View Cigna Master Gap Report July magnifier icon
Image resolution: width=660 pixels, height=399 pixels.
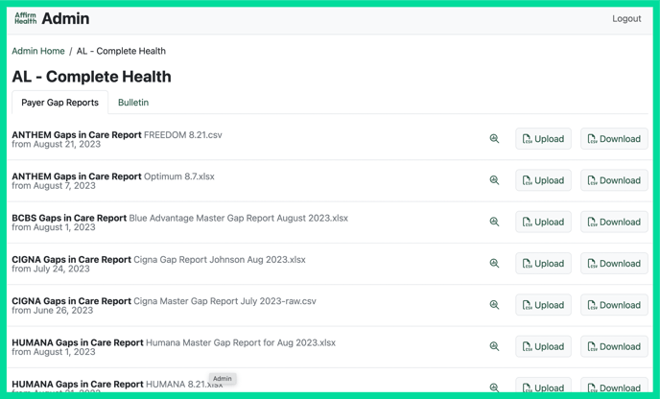pos(494,305)
